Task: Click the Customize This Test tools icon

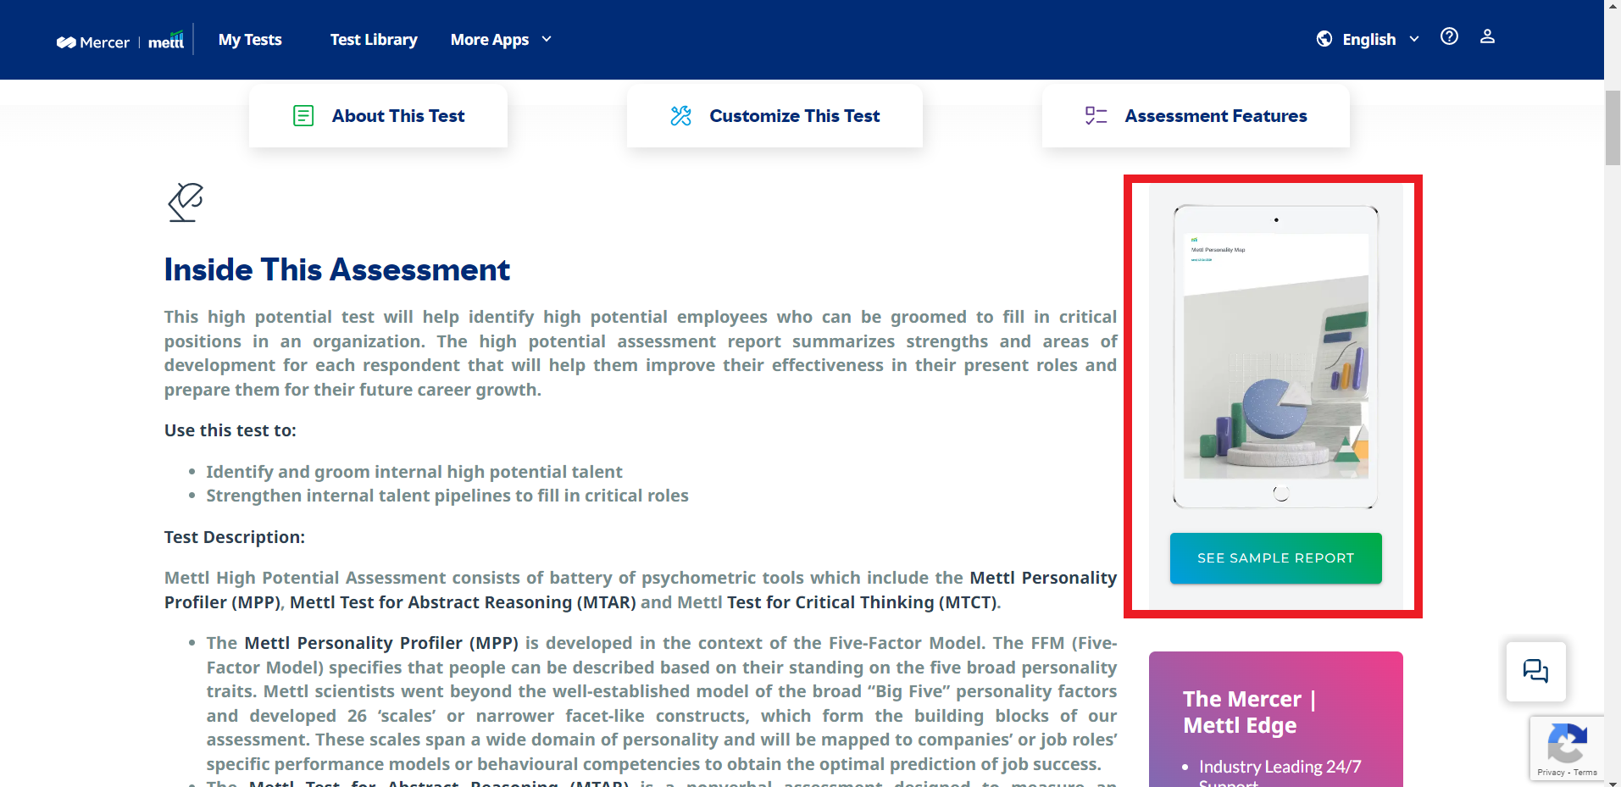Action: [x=681, y=115]
